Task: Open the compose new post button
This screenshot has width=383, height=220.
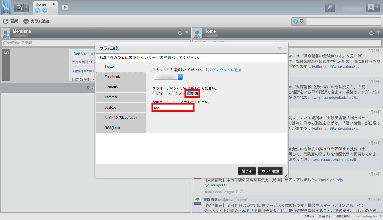Action: tap(19, 8)
